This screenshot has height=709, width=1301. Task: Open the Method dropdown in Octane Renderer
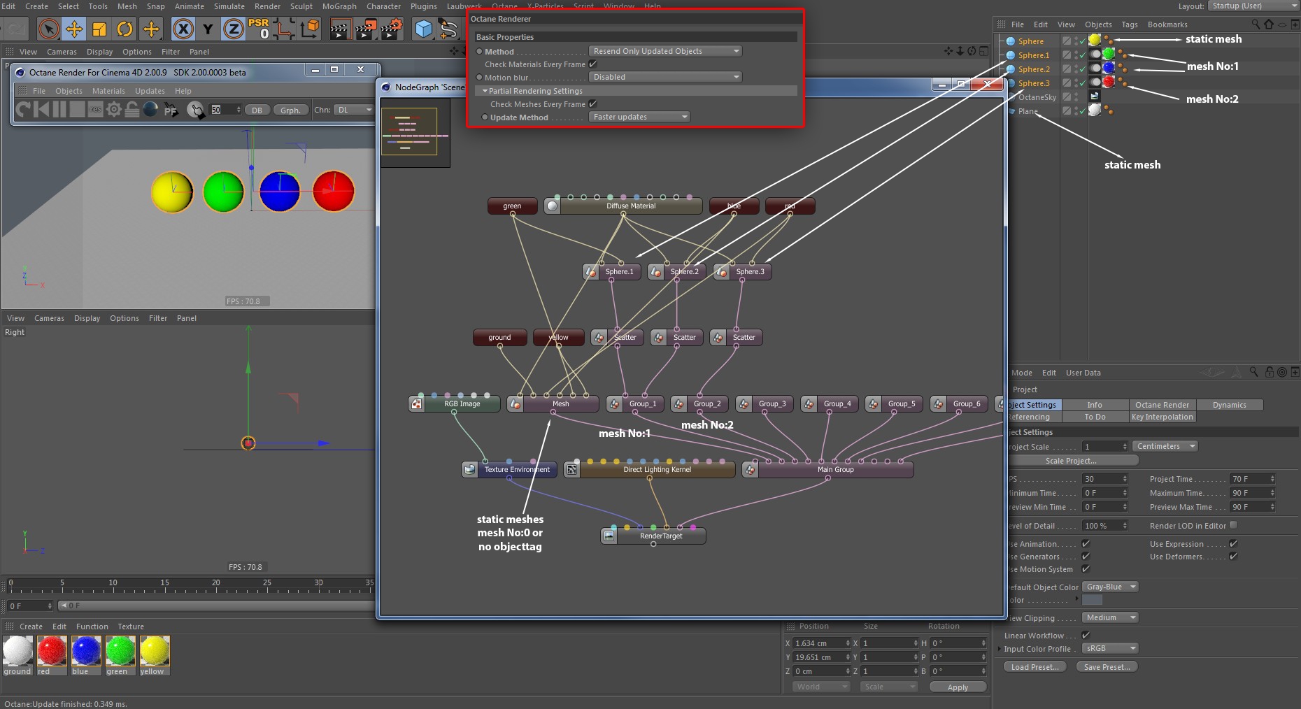click(x=665, y=51)
